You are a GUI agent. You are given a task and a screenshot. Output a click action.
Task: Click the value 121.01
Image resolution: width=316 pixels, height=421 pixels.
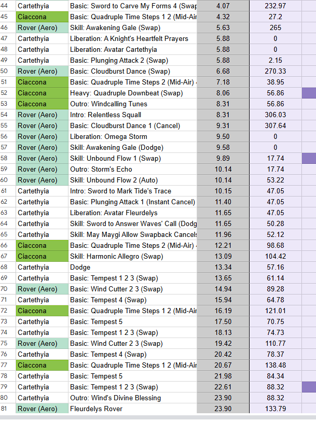pyautogui.click(x=276, y=311)
